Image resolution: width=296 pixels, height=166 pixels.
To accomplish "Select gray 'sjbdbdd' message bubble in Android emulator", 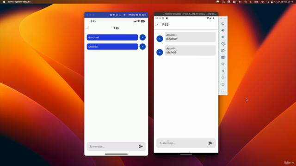I will [x=190, y=50].
